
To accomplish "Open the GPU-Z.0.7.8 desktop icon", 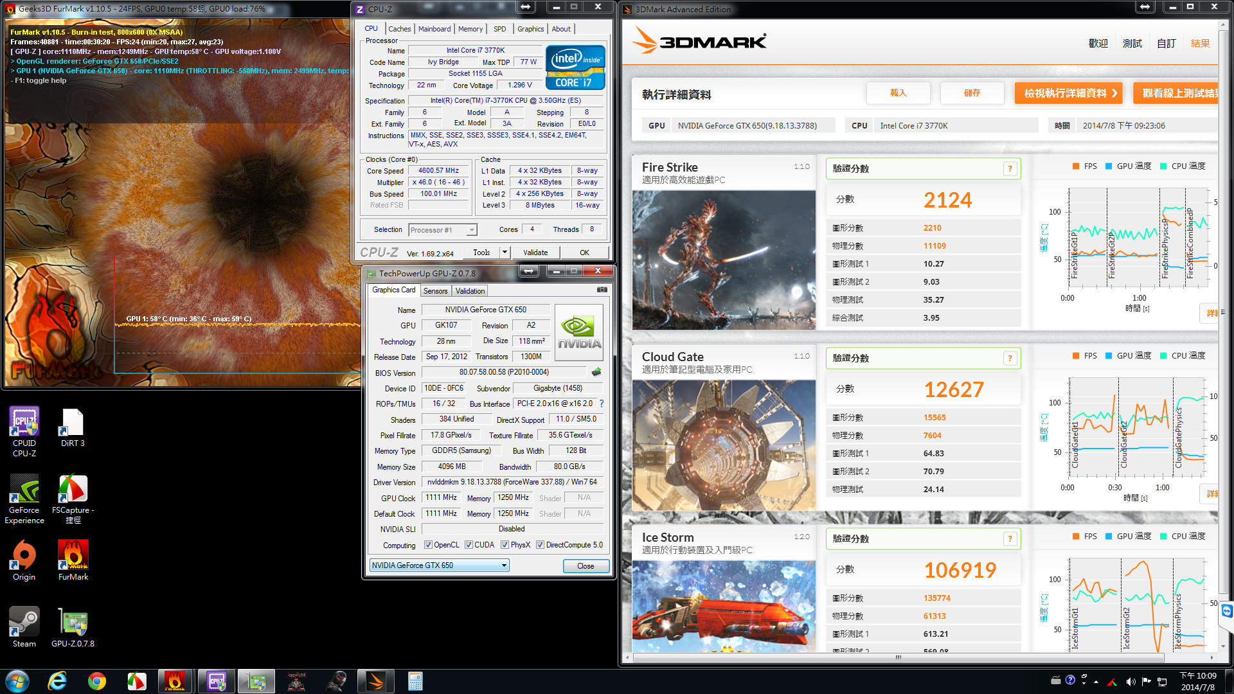I will (x=73, y=627).
